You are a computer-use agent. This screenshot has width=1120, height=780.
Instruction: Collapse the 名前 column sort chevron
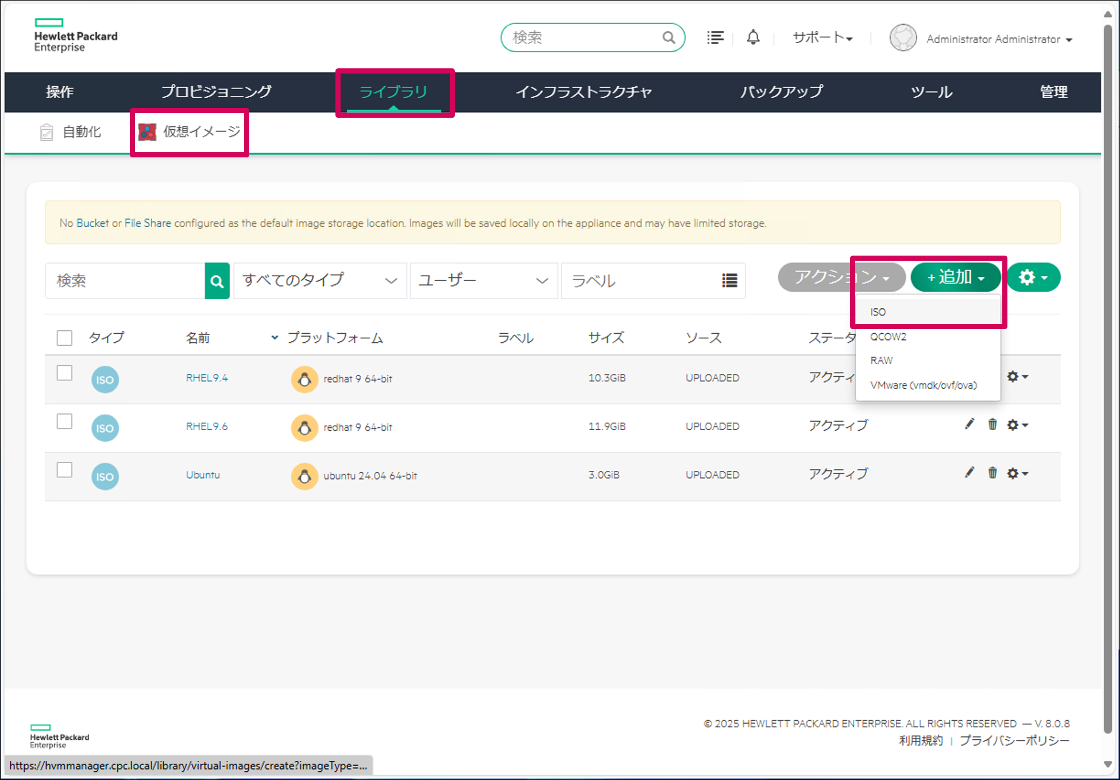point(274,338)
